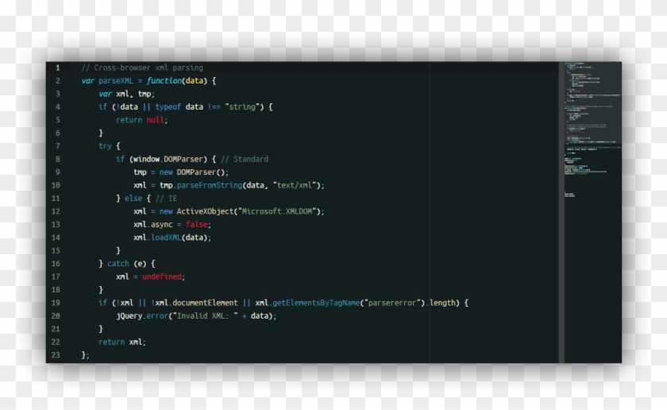The image size is (667, 410).
Task: Click the vertical scrollbar beside the minimap
Action: (561, 212)
